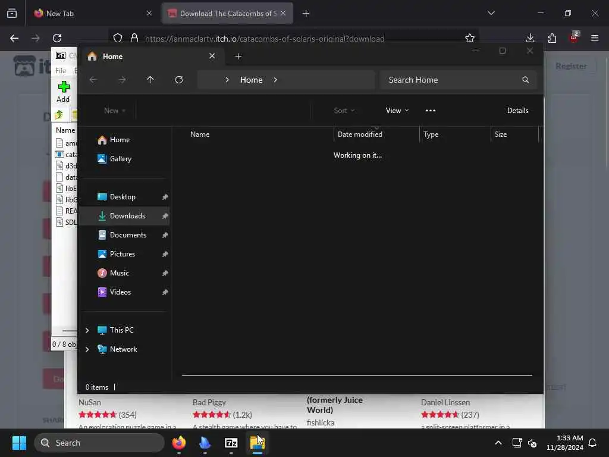The width and height of the screenshot is (609, 457).
Task: Click the Add button in 7-Zip window
Action: tap(63, 92)
